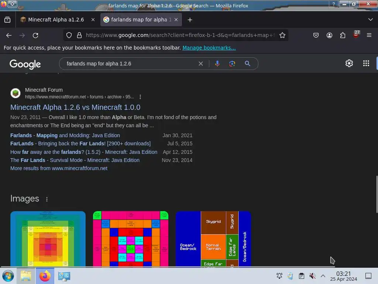Open tracking protection shield icon

(69, 35)
